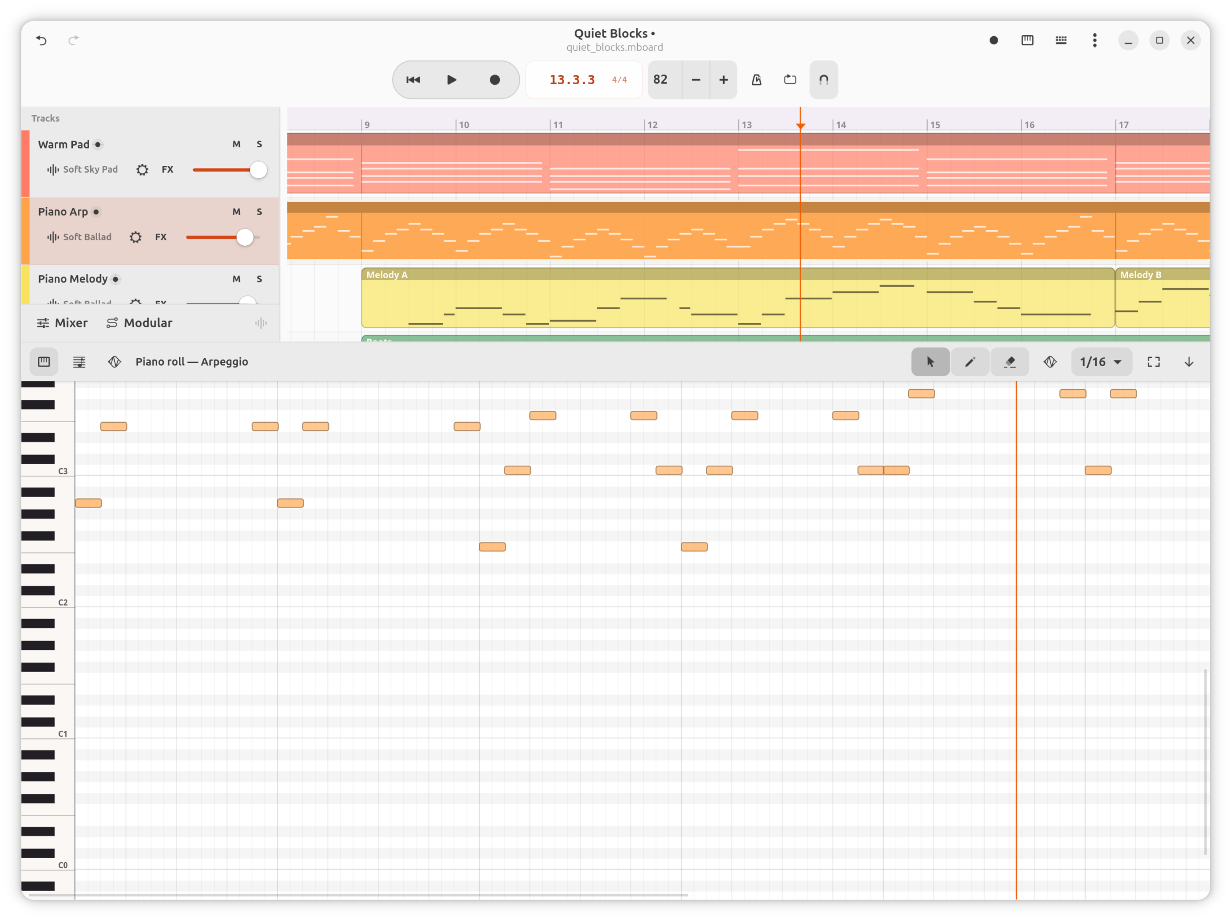Click the piano roll vertical scrollbar

coord(1205,762)
